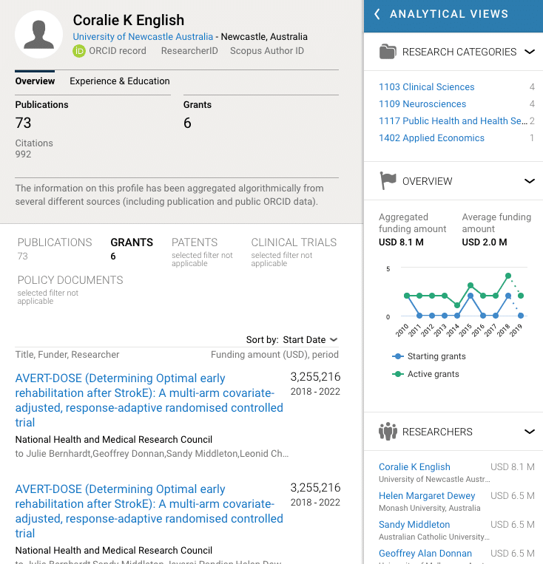Screen dimensions: 543x564
Task: Click the back chevron beside Analytical Views
Action: [x=377, y=14]
